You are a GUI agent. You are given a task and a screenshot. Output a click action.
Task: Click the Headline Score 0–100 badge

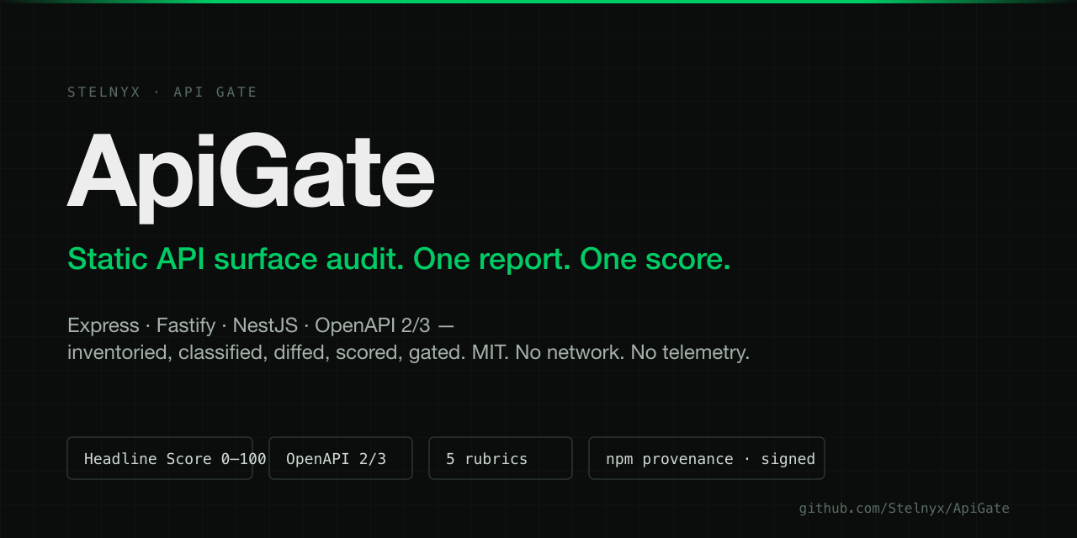[160, 458]
